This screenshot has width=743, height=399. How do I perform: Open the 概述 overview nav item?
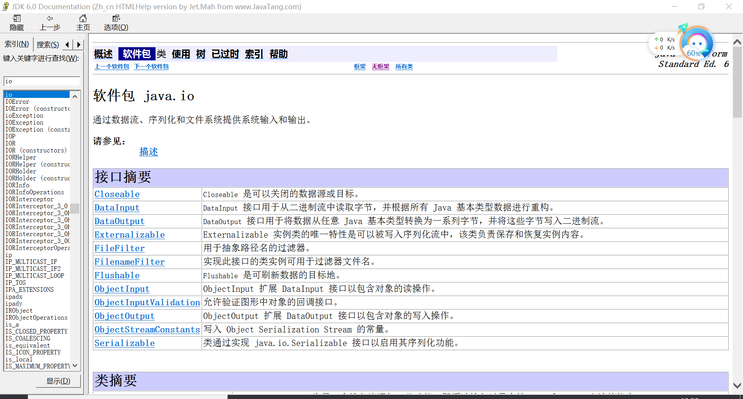[103, 54]
